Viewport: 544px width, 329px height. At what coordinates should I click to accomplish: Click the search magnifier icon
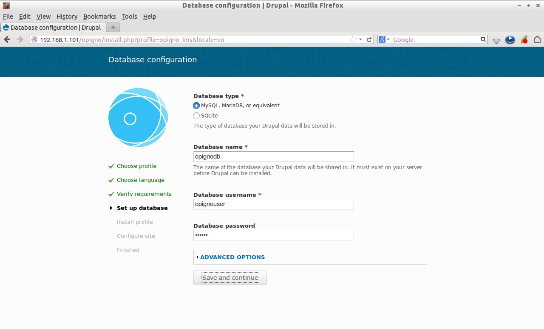tap(484, 39)
